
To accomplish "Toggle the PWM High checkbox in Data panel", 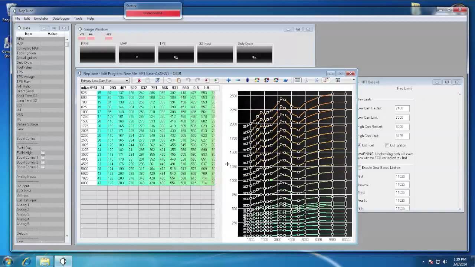I will coord(43,153).
